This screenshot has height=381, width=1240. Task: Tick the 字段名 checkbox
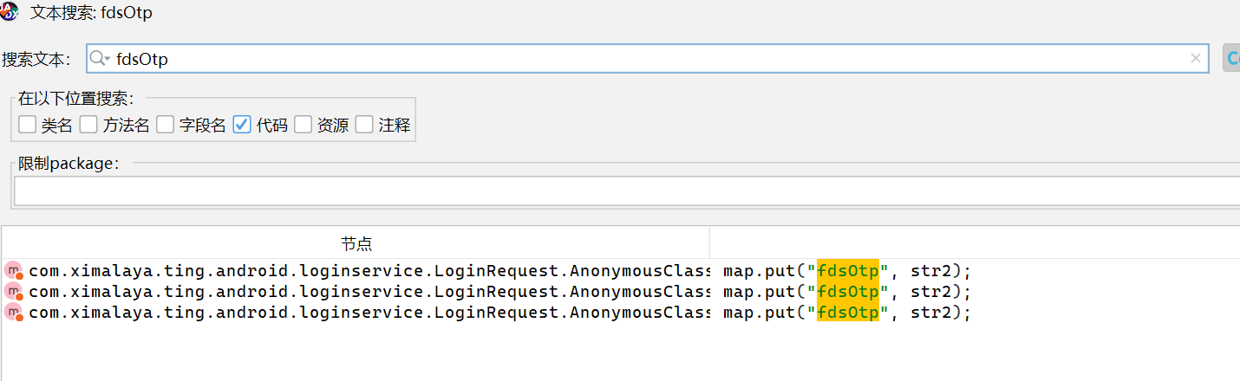[x=165, y=125]
